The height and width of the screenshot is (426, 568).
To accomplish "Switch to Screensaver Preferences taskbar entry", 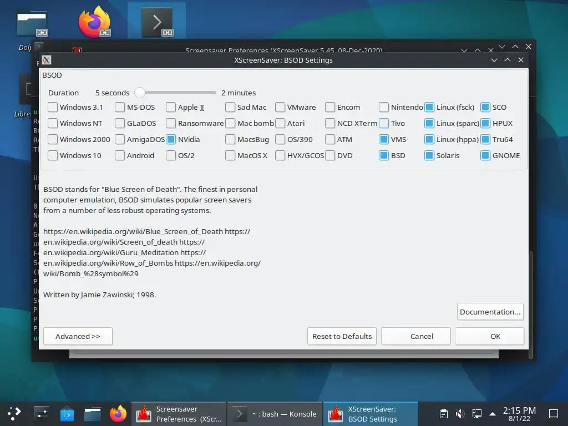I will [x=179, y=414].
